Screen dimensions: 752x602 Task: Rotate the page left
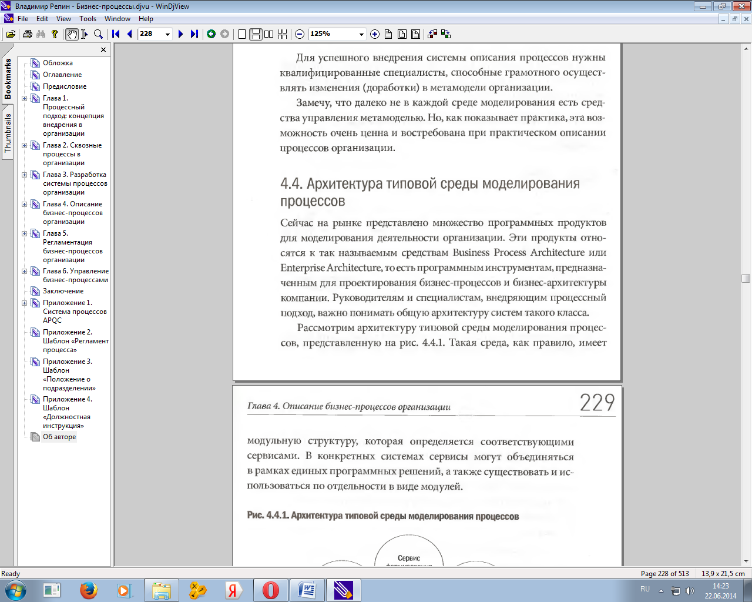(432, 34)
